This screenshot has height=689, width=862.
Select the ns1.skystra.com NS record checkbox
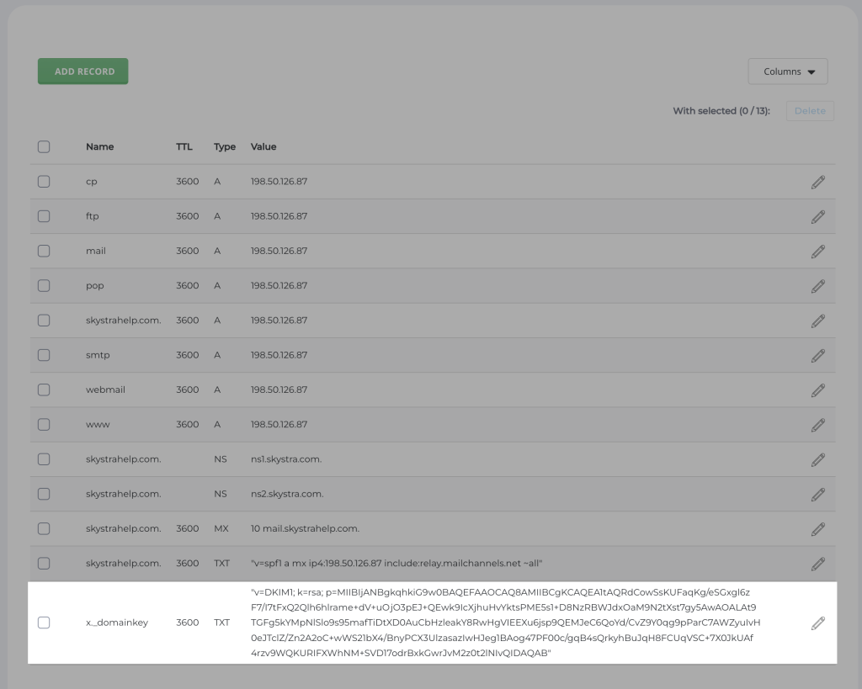44,459
